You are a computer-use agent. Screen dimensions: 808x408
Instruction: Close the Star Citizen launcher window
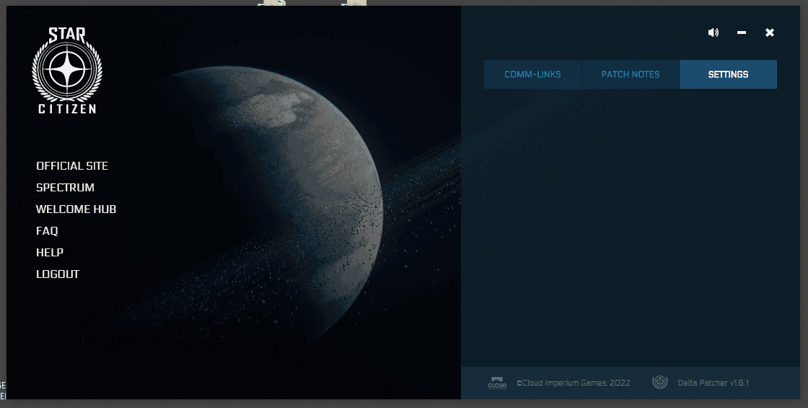click(x=769, y=32)
